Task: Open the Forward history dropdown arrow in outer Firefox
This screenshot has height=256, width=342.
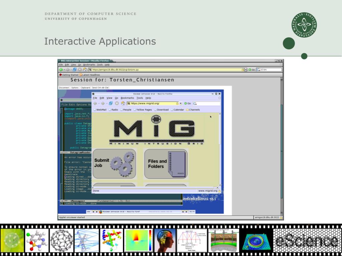Action: [x=71, y=70]
